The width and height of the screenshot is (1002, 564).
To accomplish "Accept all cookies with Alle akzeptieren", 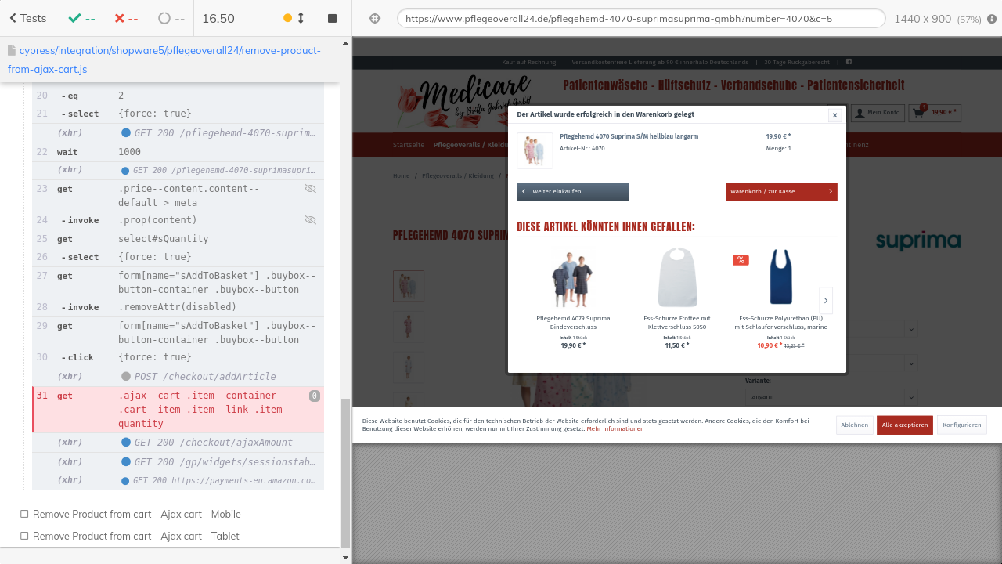I will click(x=904, y=425).
